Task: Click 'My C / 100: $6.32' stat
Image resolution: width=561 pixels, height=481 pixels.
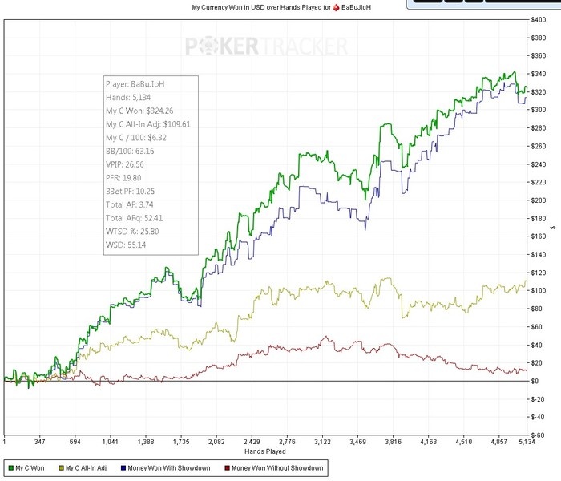Action: click(136, 138)
